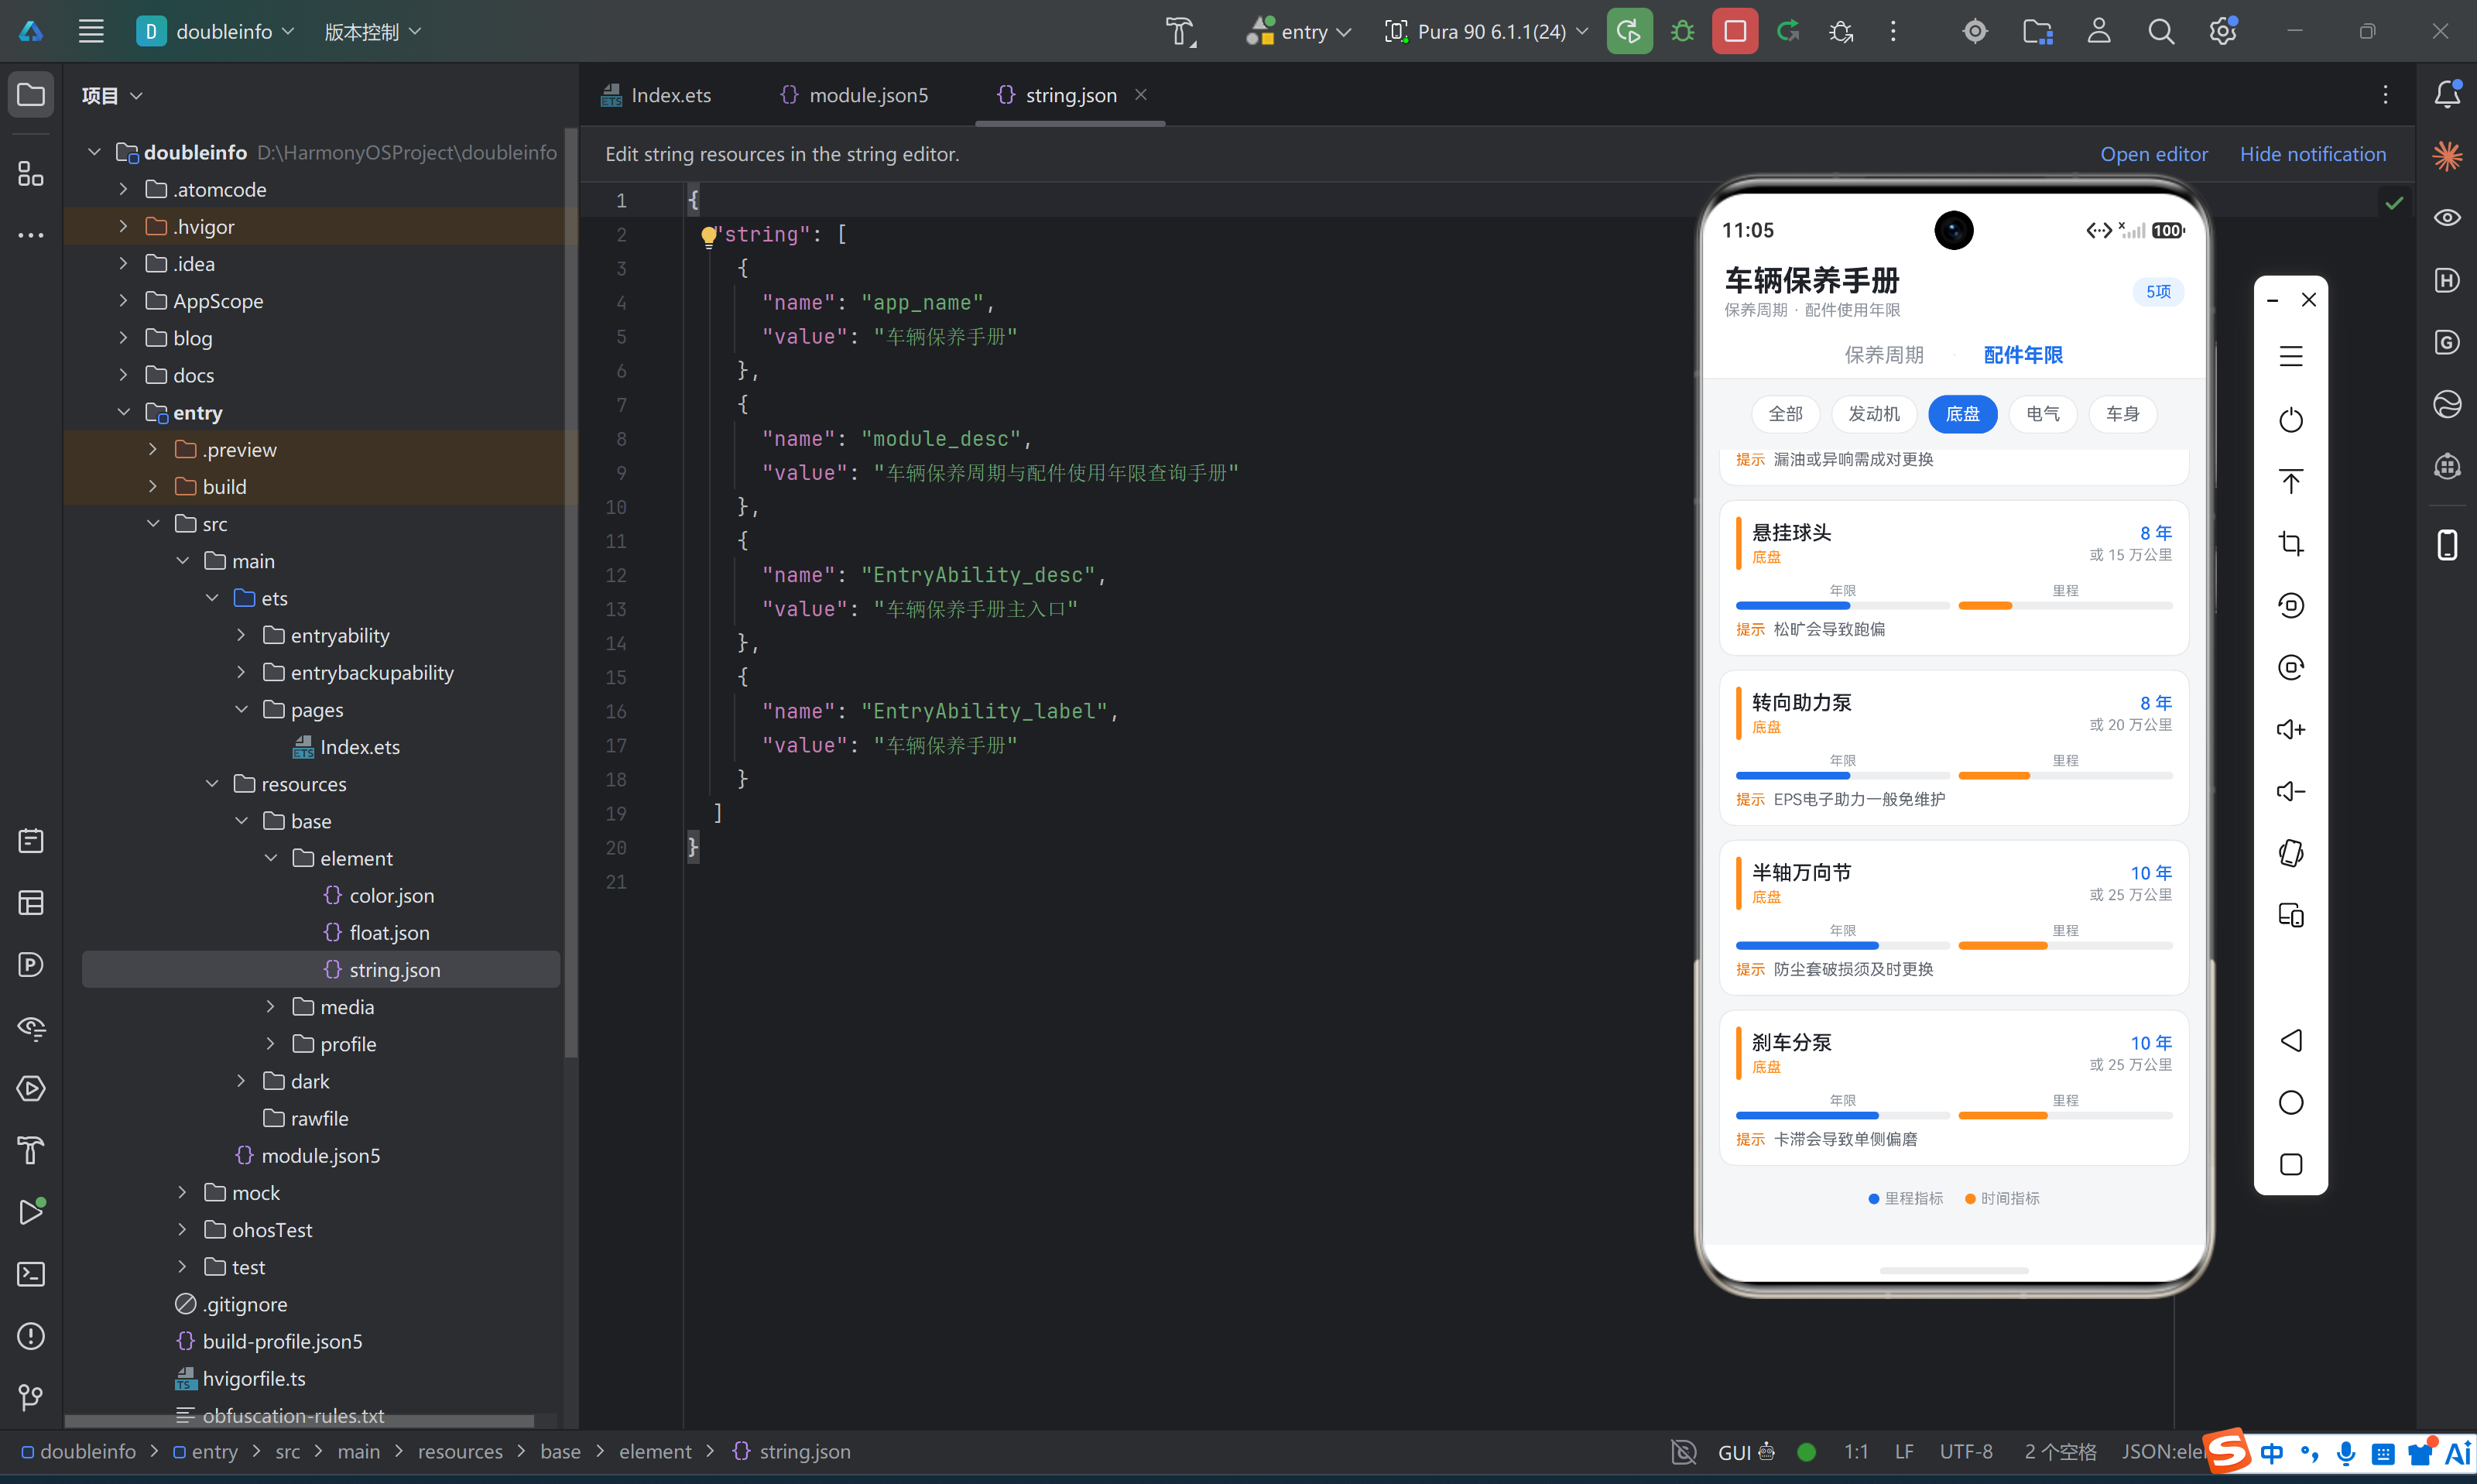2477x1484 pixels.
Task: Click emulator power button
Action: 2291,419
